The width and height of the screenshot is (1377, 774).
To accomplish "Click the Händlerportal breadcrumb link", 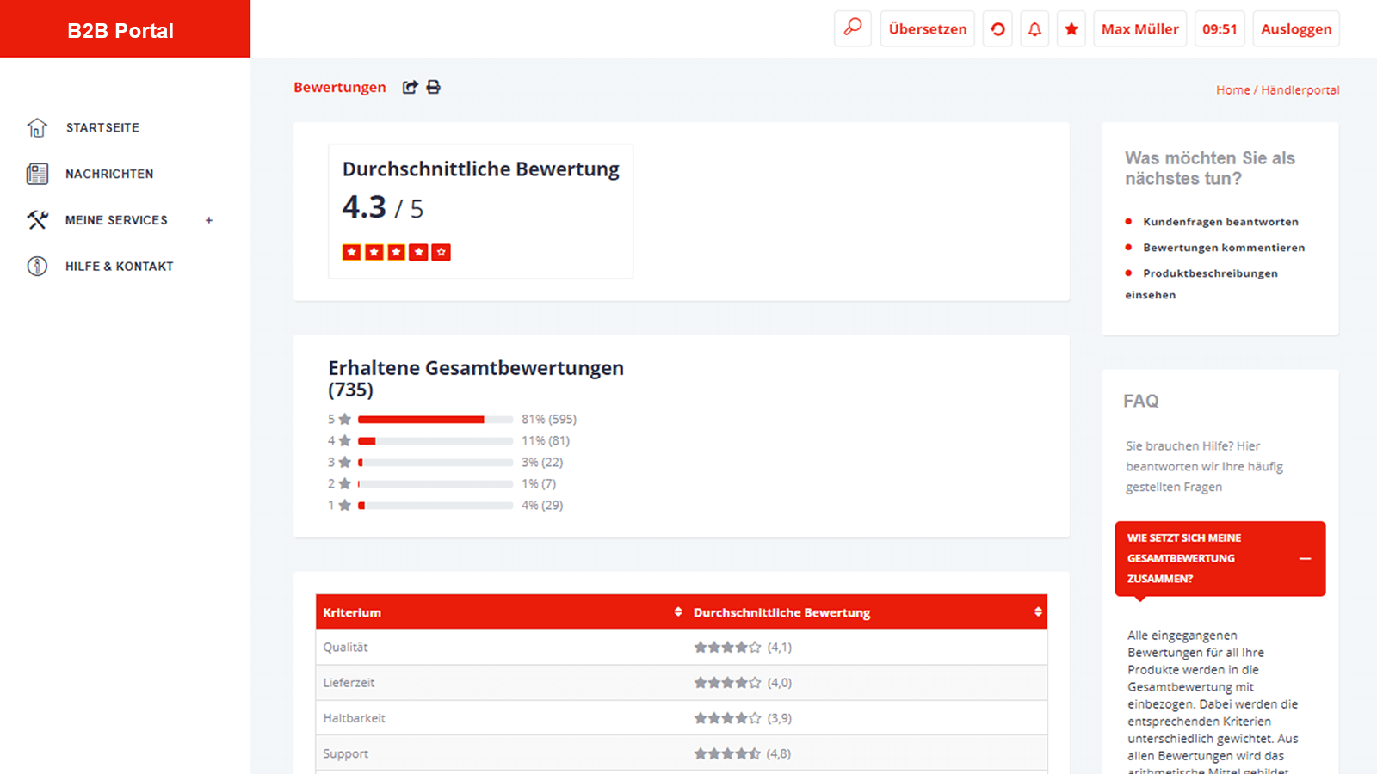I will (x=1300, y=90).
